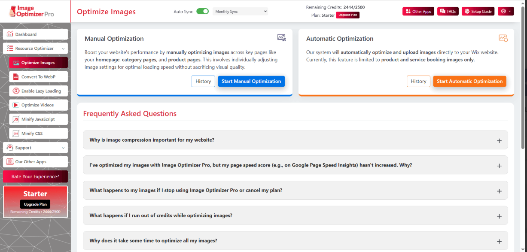Click the gear icon on Setup Guide
Screen dimensions: 527x252
[x=467, y=12]
